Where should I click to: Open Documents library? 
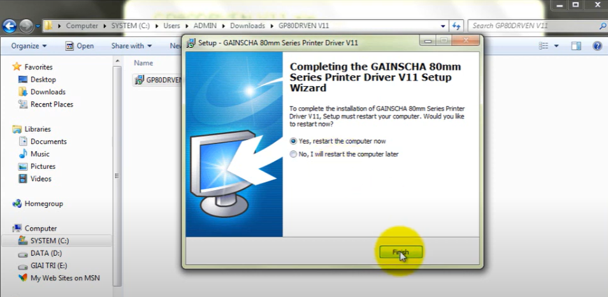pos(43,141)
